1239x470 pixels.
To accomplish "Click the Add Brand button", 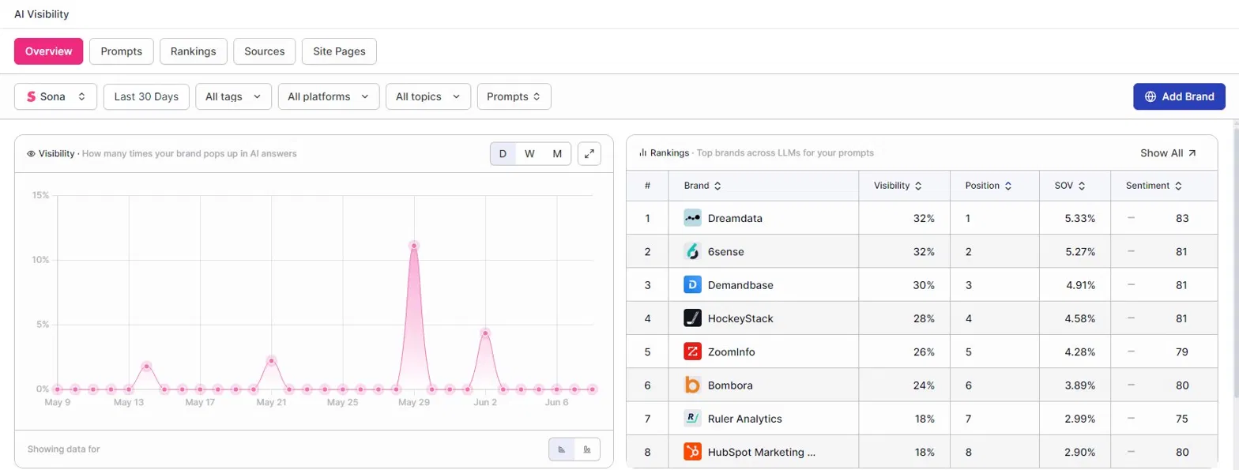I will pos(1179,96).
